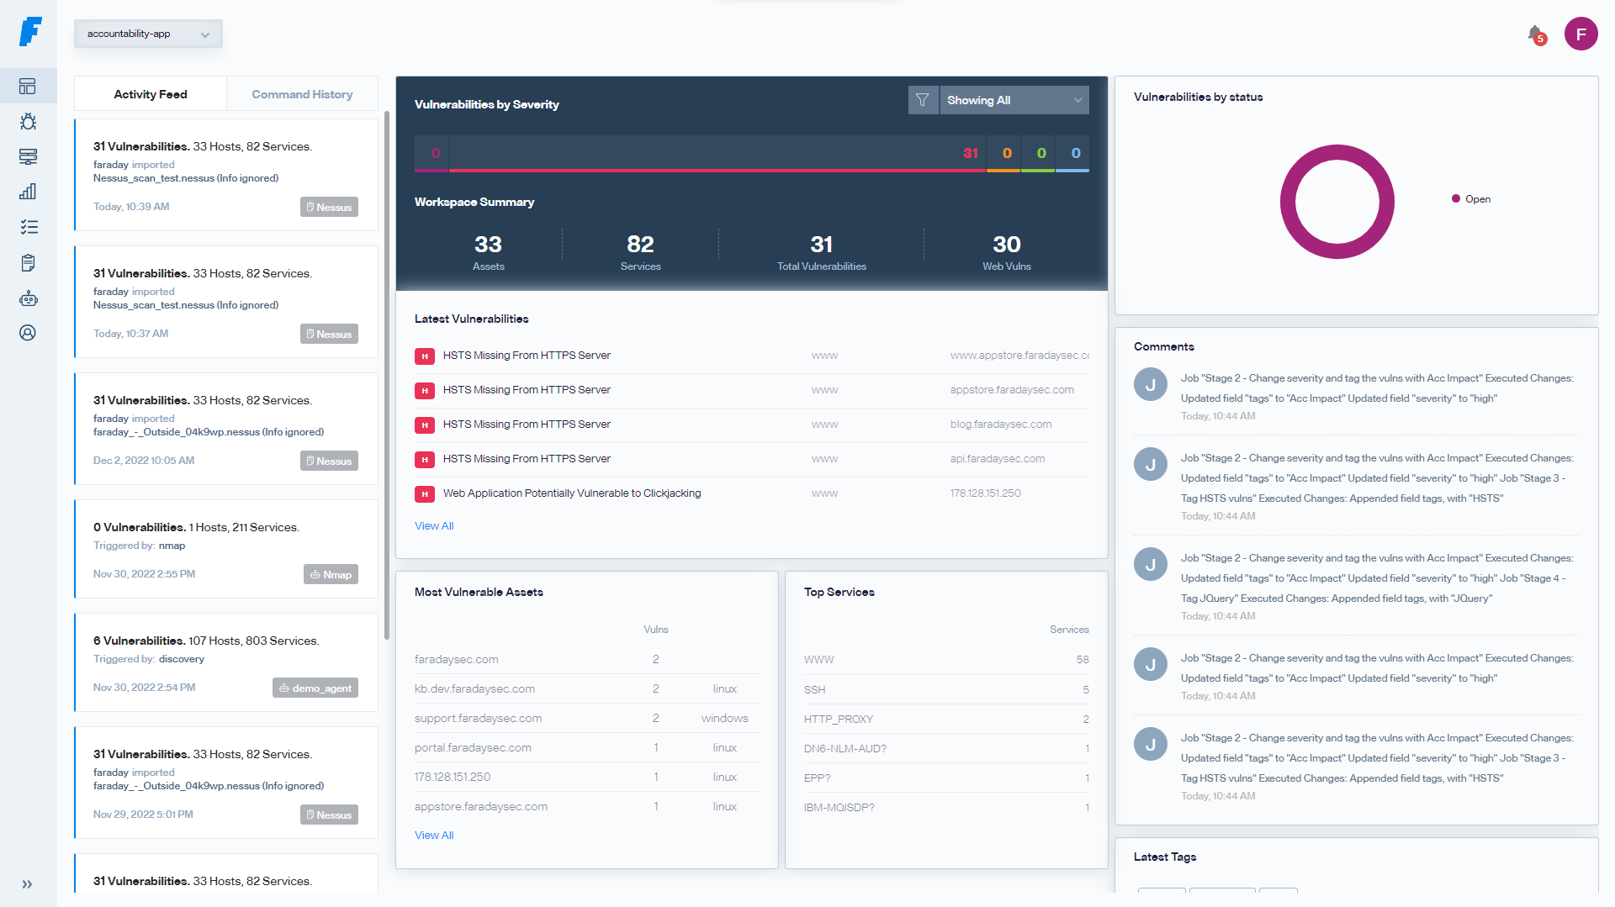Click the notifications bell icon
The width and height of the screenshot is (1615, 907).
[x=1535, y=34]
